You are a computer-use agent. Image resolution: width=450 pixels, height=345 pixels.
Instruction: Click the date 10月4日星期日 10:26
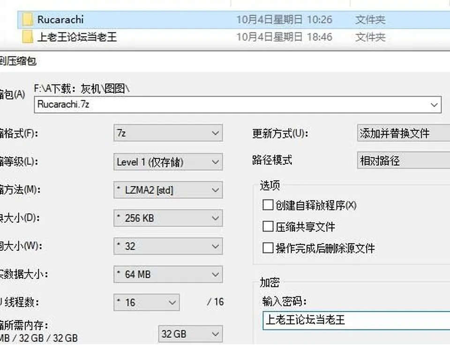(284, 20)
